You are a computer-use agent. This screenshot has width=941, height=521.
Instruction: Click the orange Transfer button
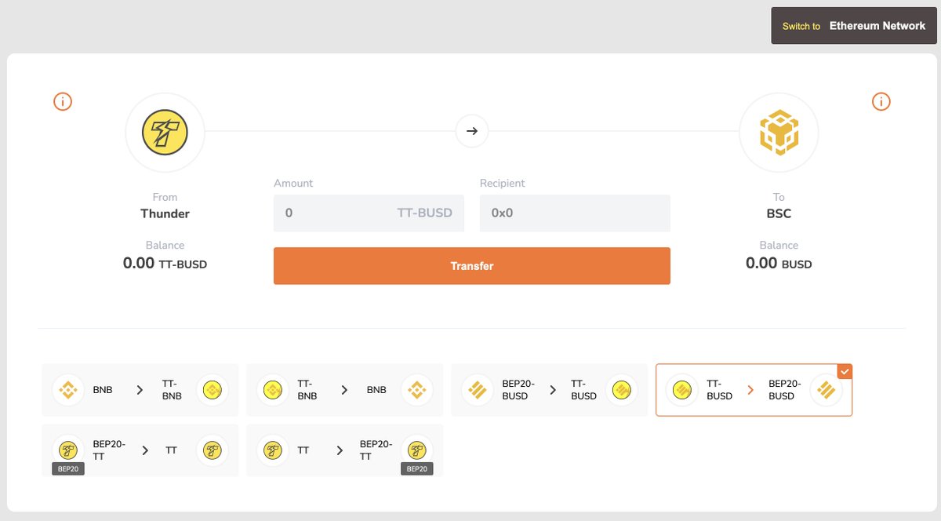click(x=472, y=266)
